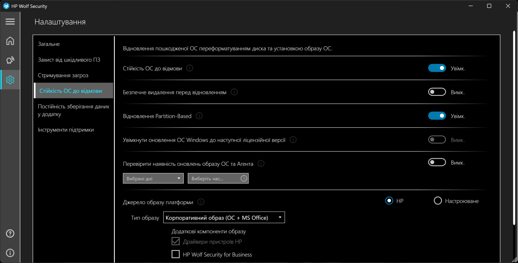This screenshot has width=518, height=263.
Task: Check the HP Wolf Security for Business box
Action: click(176, 254)
